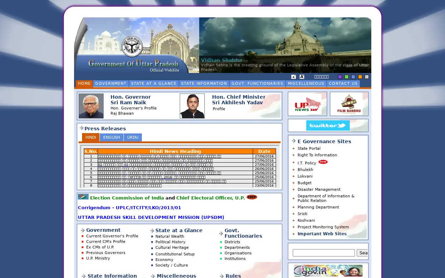Click the Election Commission flag icon
Viewport: 445px width, 278px height.
click(x=83, y=197)
